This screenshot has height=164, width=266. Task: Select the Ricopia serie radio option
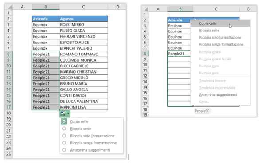click(64, 129)
